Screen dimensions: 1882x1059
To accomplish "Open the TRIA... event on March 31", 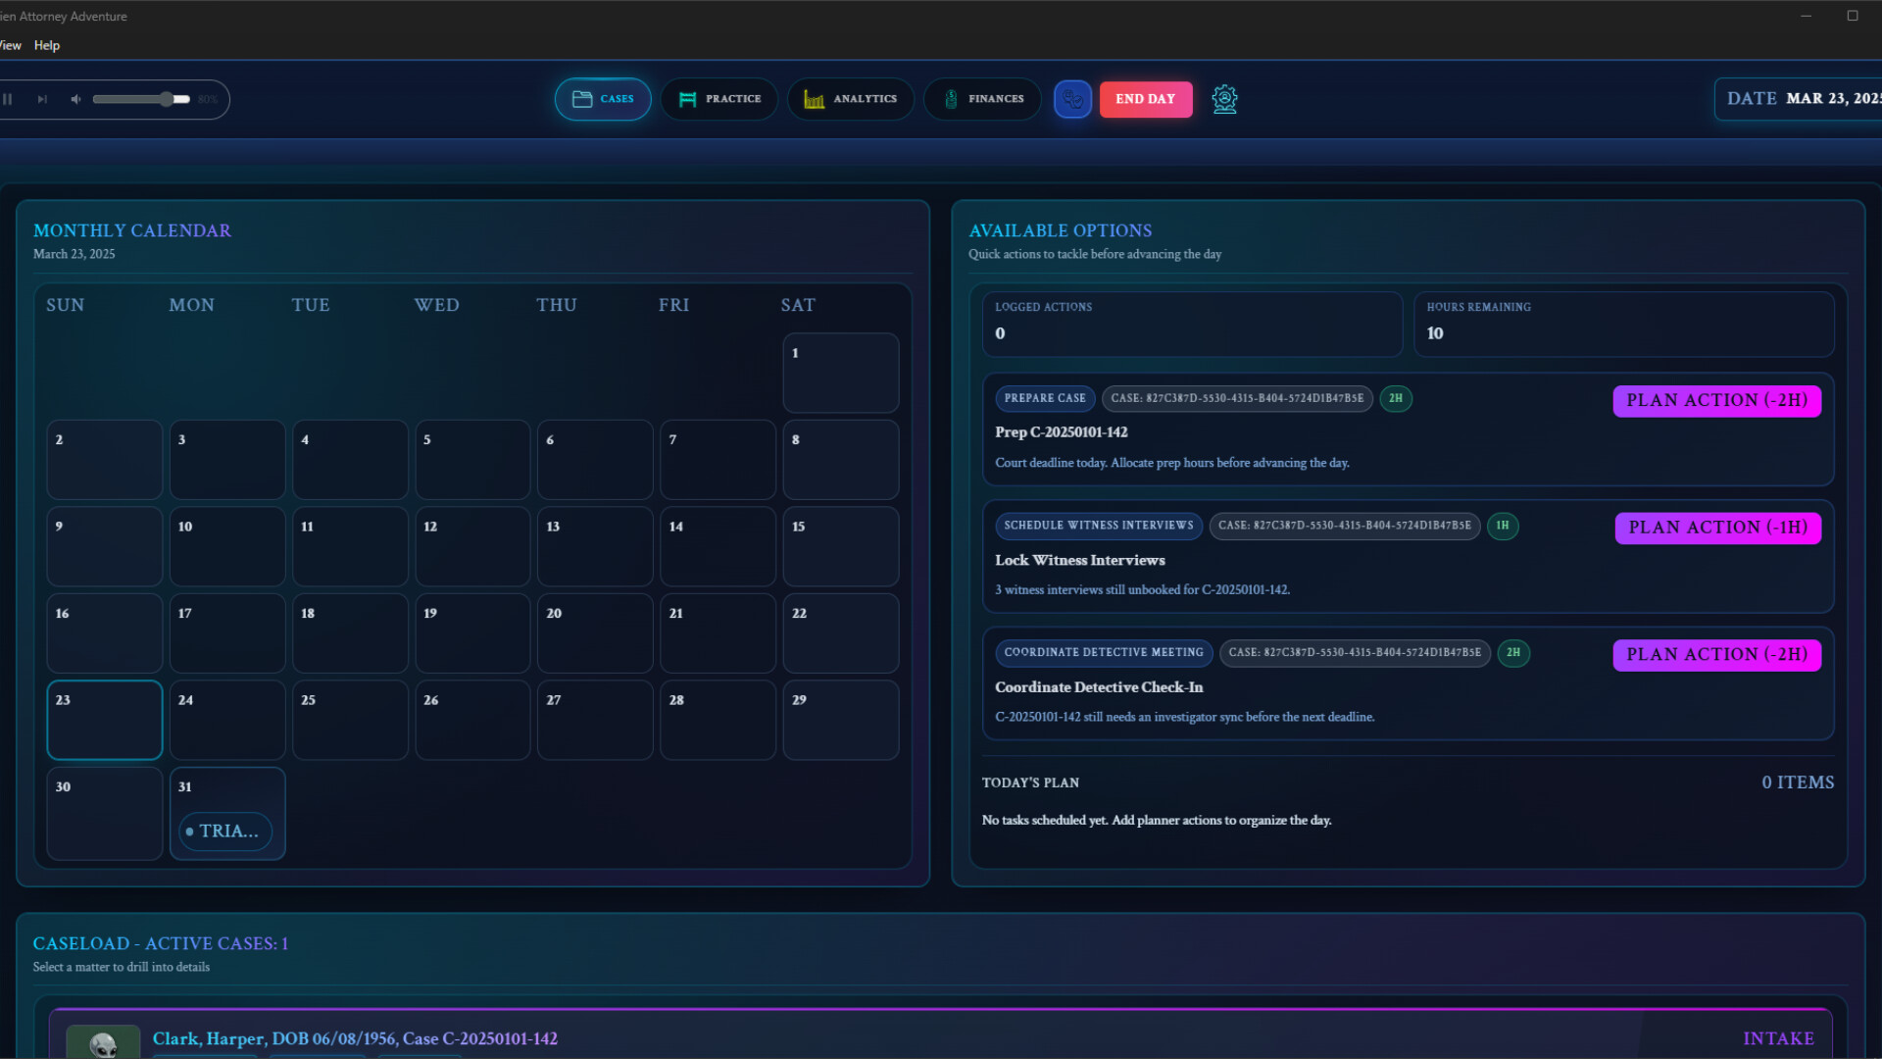I will [x=226, y=831].
